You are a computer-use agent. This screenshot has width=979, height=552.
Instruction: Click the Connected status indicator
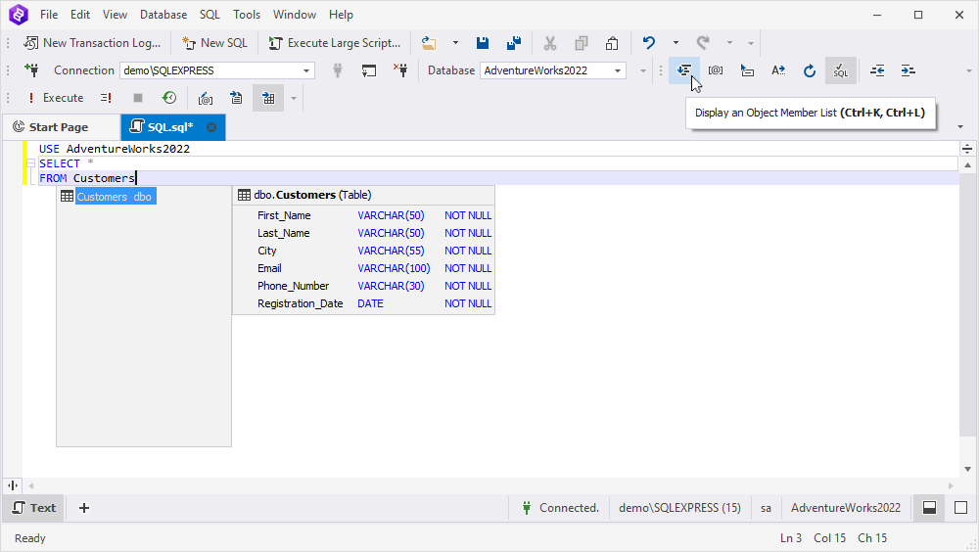pos(560,508)
